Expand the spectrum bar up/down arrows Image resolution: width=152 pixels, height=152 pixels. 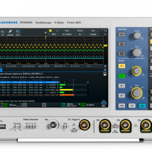tap(105, 66)
